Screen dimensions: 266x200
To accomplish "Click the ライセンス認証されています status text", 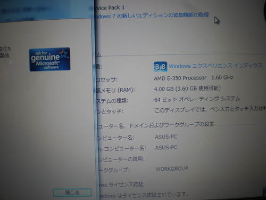I will (144, 195).
